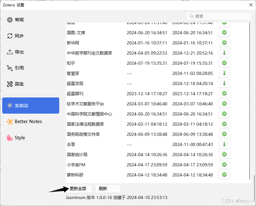
Task: Click the status check icon for 超星期刊
Action: [224, 93]
